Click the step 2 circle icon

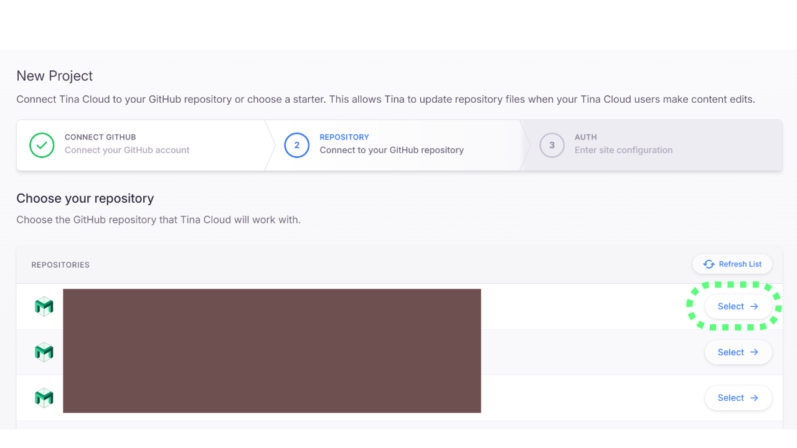[297, 145]
